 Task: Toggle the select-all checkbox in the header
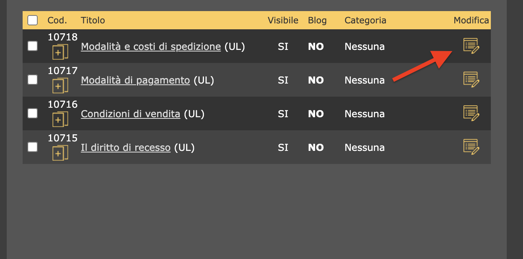pyautogui.click(x=33, y=20)
